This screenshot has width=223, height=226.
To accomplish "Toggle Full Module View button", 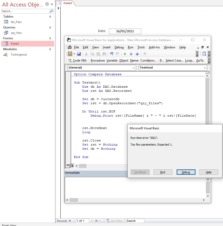I will pos(72,166).
